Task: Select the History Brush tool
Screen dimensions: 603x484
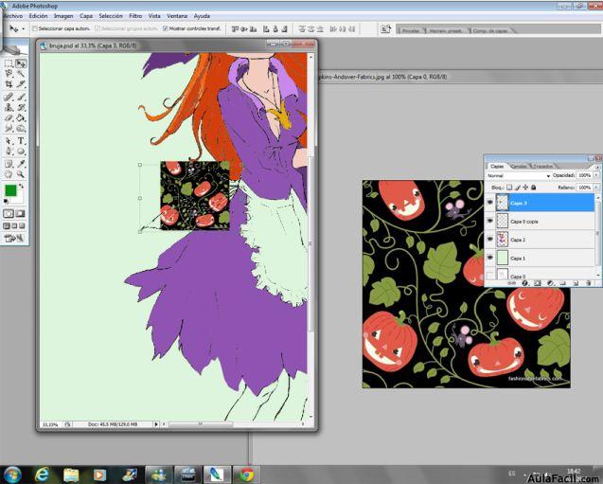Action: point(21,107)
